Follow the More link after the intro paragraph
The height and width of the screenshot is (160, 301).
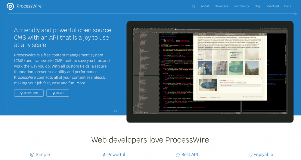tap(81, 83)
